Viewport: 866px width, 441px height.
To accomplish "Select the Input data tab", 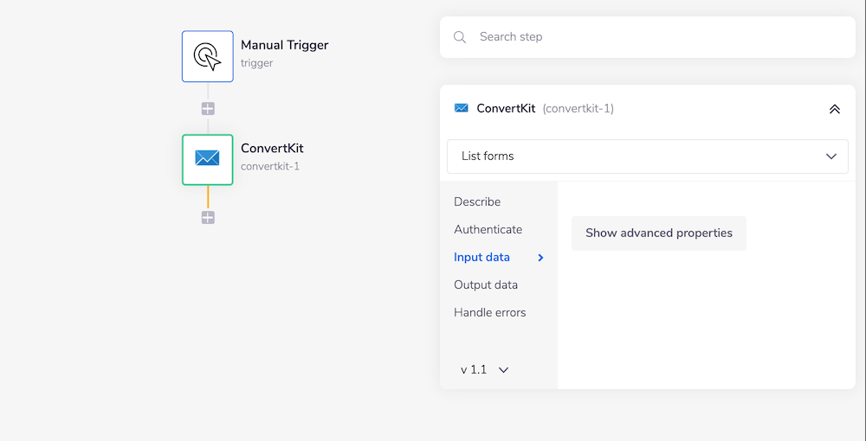I will 481,258.
